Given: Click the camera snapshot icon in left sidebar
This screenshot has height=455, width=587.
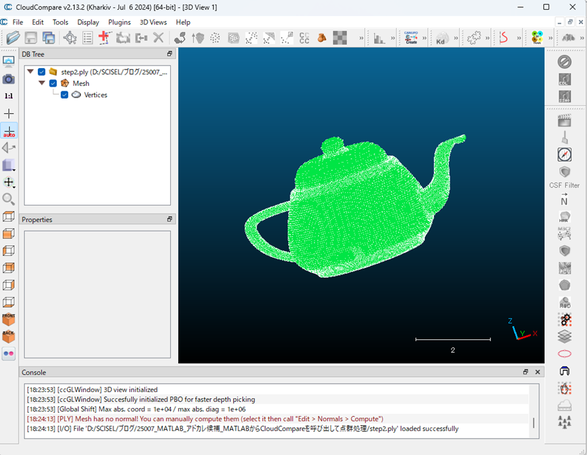Looking at the screenshot, I should 9,79.
